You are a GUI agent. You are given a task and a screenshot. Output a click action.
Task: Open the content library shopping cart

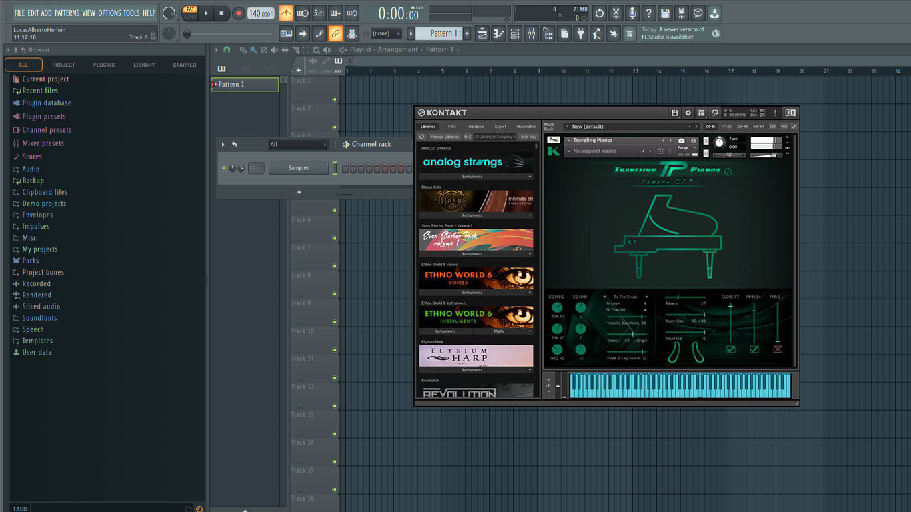pos(629,33)
